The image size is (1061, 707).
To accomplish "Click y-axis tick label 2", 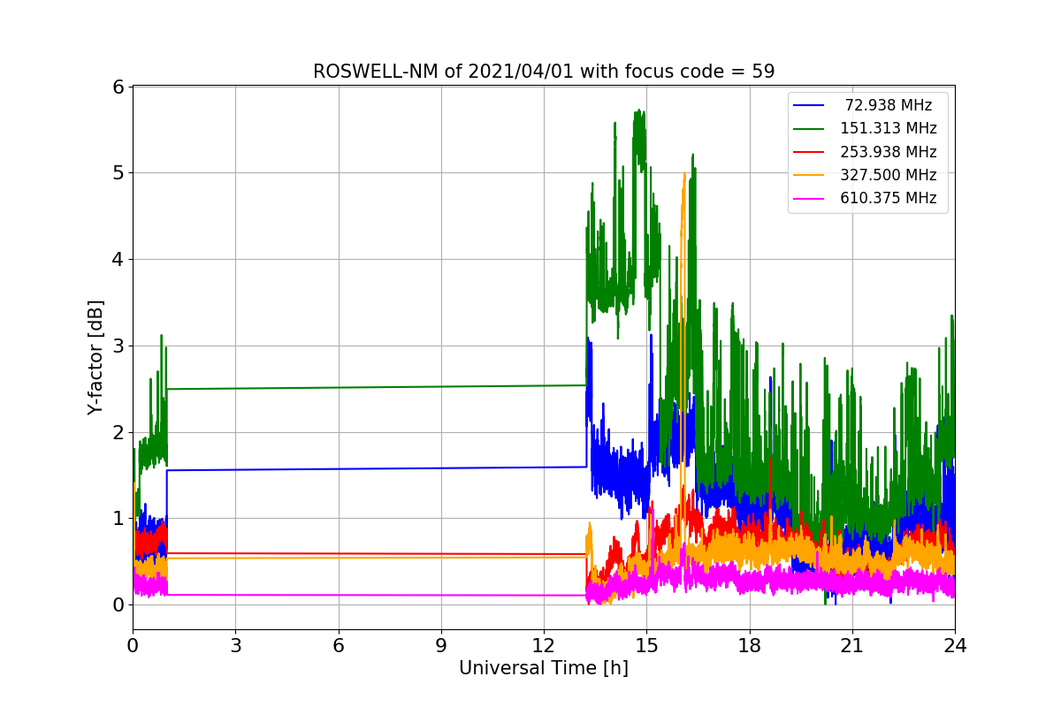I will click(118, 432).
